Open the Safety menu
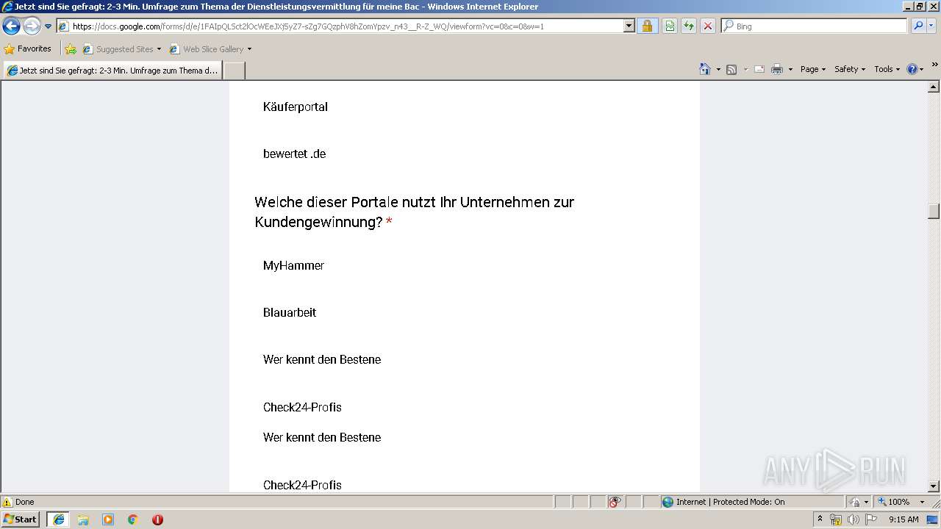941x529 pixels. point(850,69)
